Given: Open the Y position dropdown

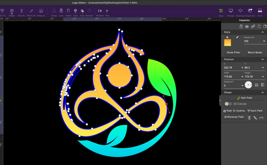Looking at the screenshot, I should tap(263, 68).
